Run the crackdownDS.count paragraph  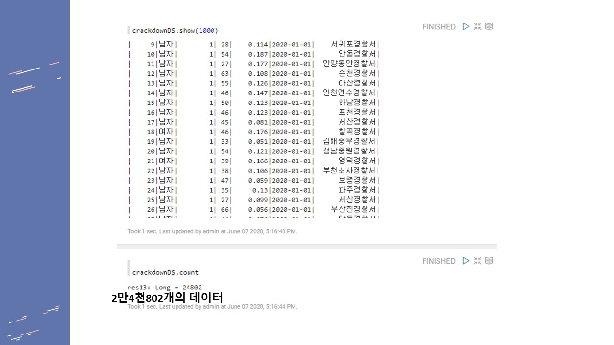[466, 261]
